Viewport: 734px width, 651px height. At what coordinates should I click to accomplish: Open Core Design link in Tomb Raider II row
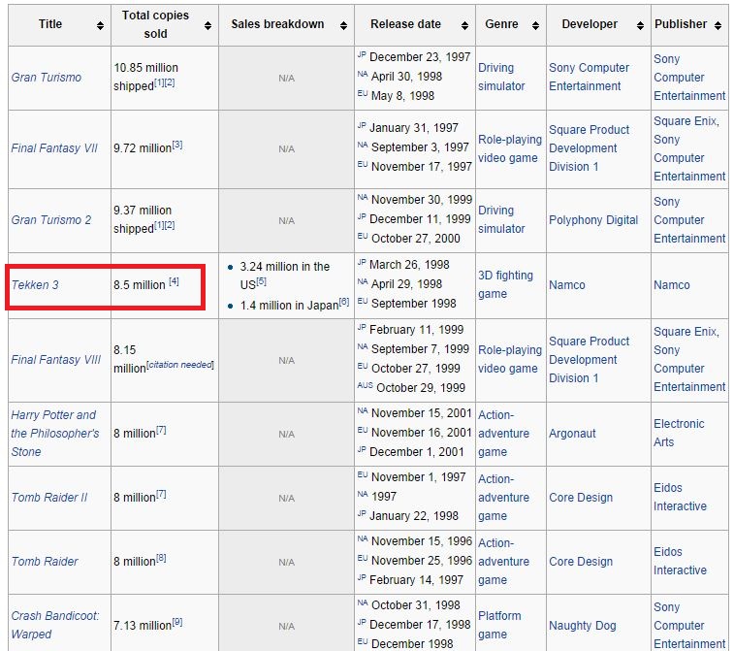tap(581, 498)
